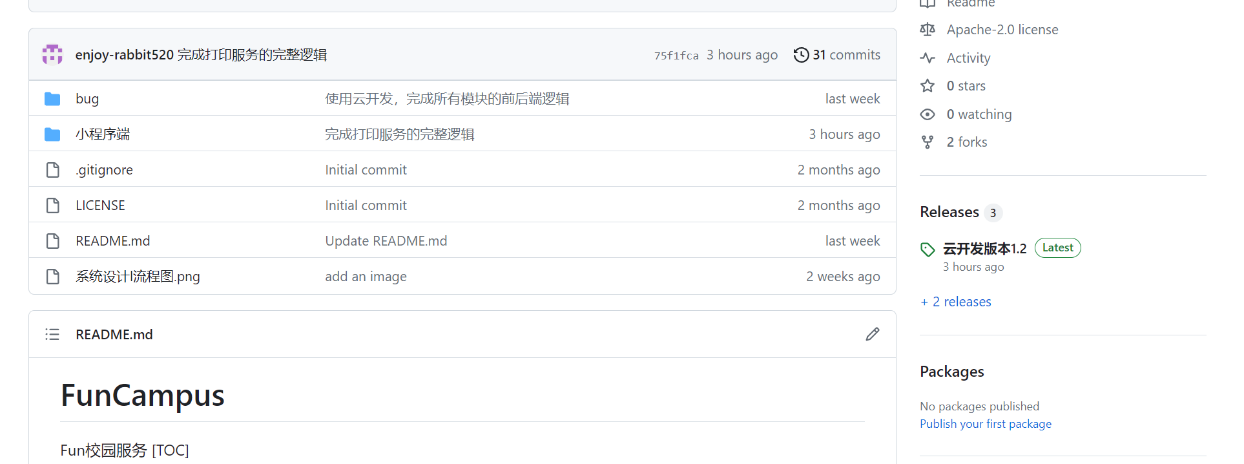Screen dimensions: 1244x464
Task: Click the Apache-2.0 license scale icon
Action: [x=928, y=30]
